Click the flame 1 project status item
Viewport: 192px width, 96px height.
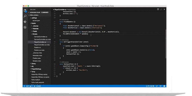point(37,86)
